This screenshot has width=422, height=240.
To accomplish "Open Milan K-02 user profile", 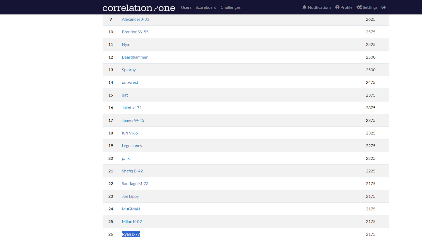I will [x=132, y=222].
